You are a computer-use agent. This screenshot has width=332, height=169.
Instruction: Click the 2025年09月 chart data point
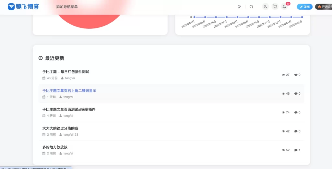click(248, 17)
